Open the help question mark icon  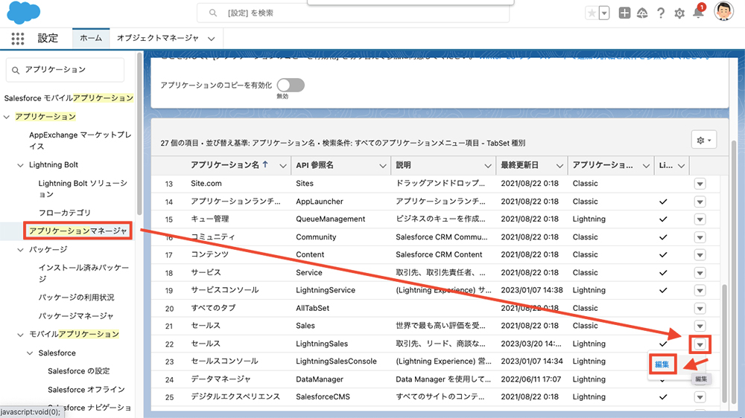[661, 13]
